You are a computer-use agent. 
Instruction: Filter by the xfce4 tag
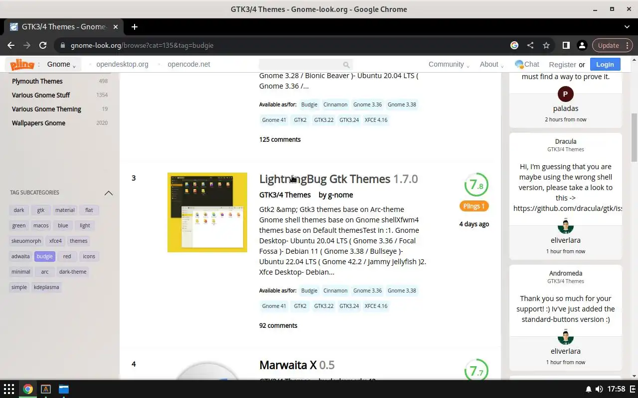click(x=55, y=241)
